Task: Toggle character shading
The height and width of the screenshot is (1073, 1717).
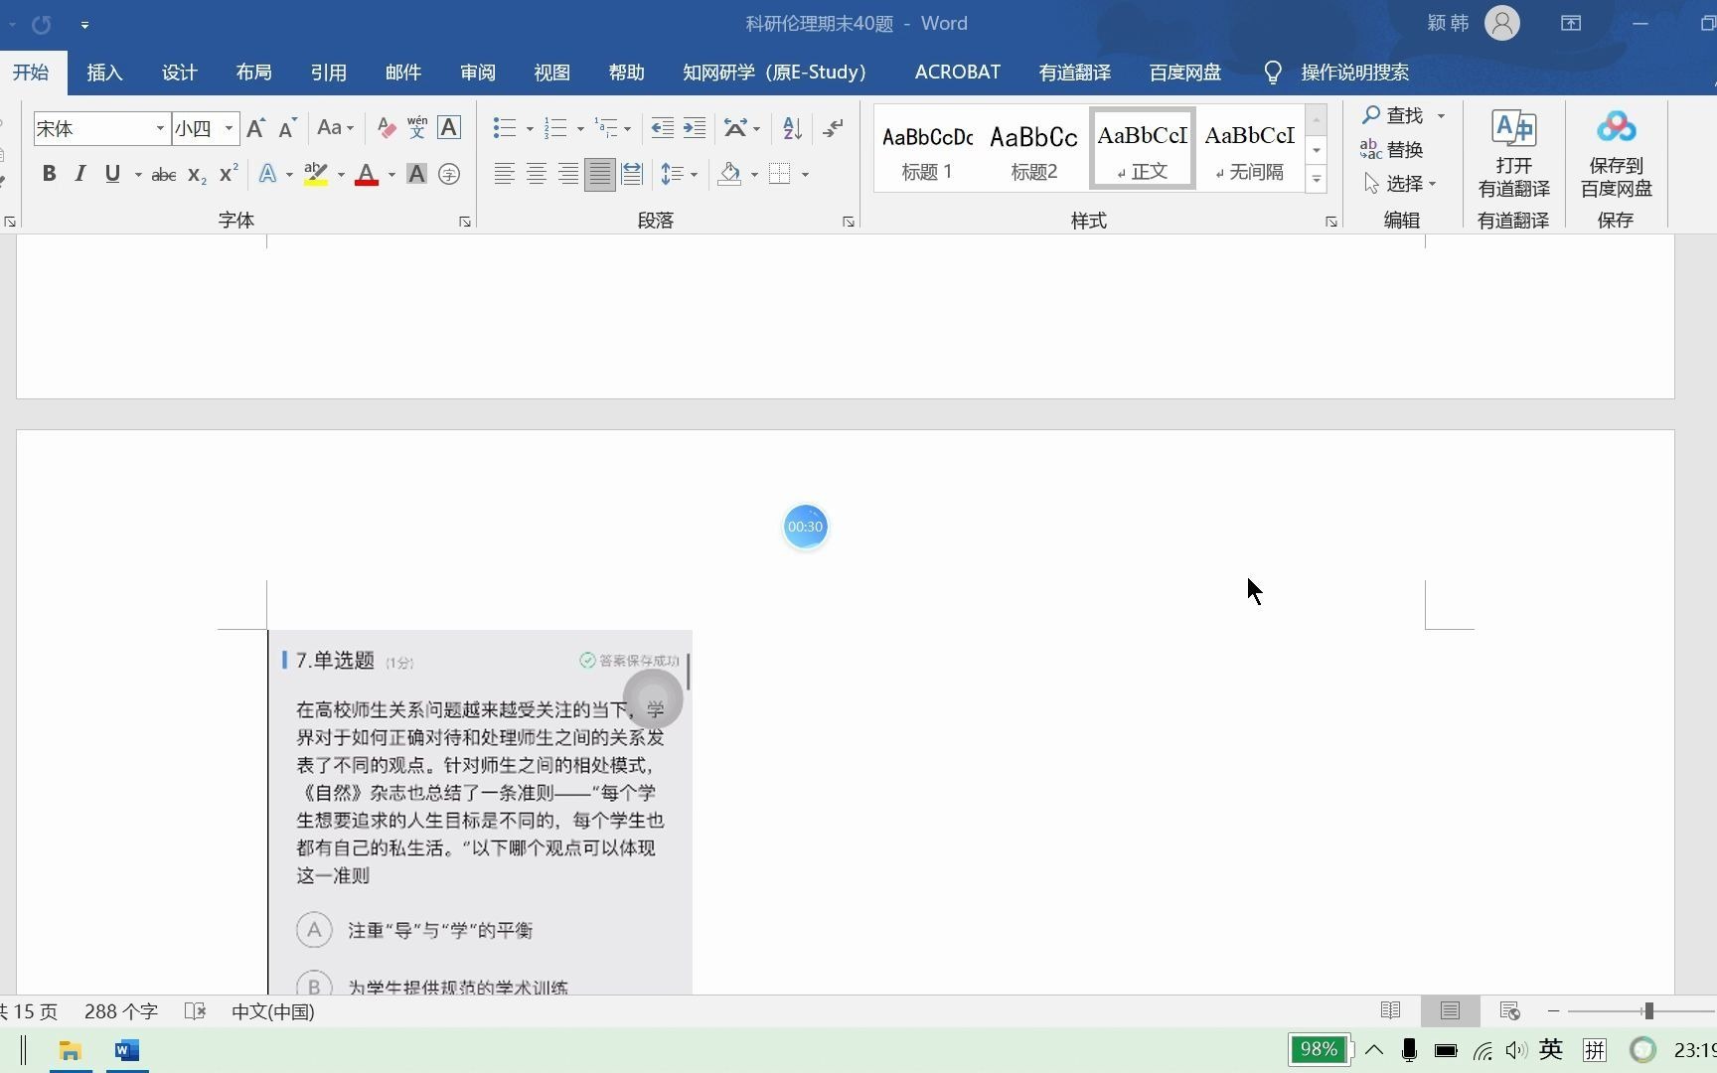Action: click(x=417, y=174)
